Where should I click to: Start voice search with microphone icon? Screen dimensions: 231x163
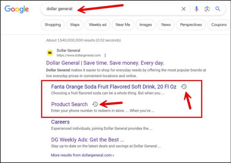(x=196, y=9)
